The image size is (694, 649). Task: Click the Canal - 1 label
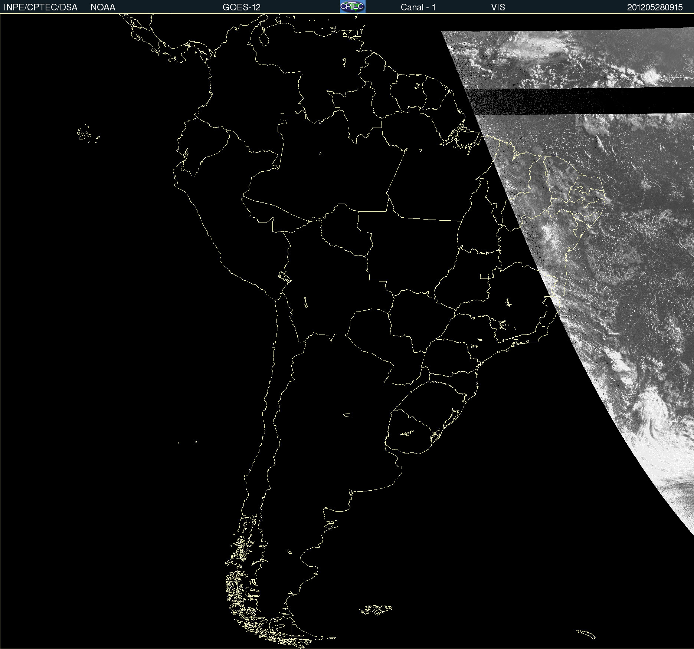(418, 7)
